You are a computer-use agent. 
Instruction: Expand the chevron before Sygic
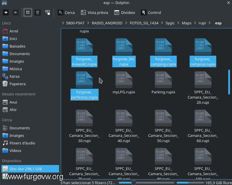(x=162, y=23)
